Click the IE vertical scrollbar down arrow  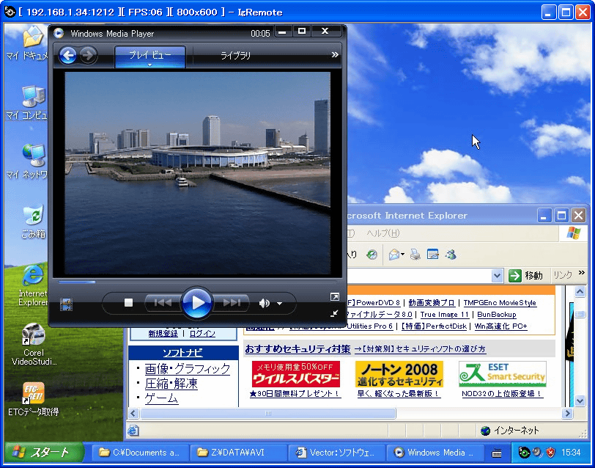pos(580,401)
